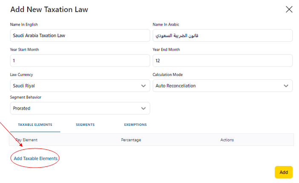Click the Name In English input field
Screen dimensions: 299x183
click(80, 35)
